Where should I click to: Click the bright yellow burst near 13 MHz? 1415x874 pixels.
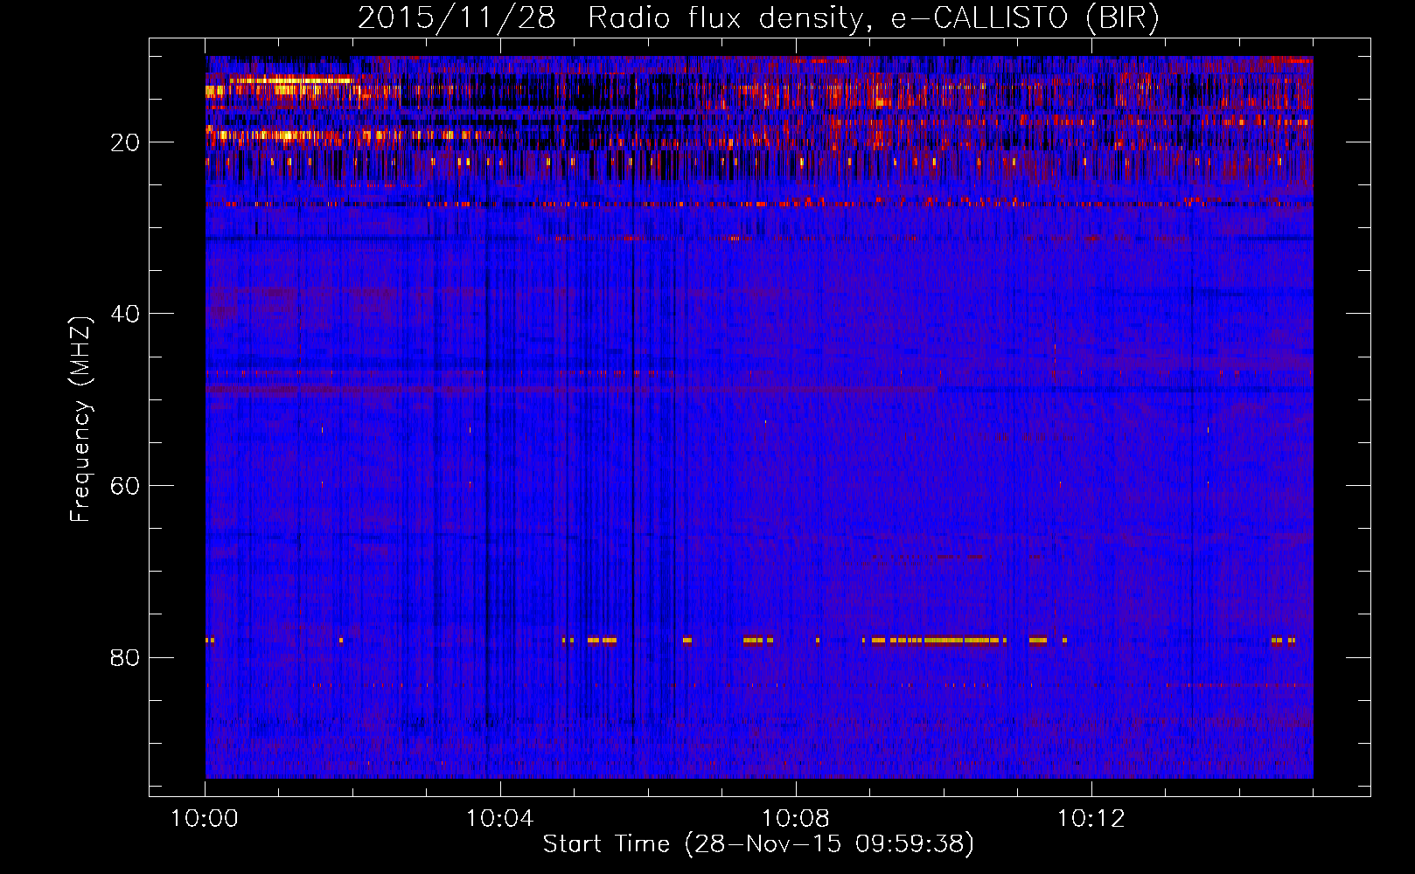pos(290,80)
